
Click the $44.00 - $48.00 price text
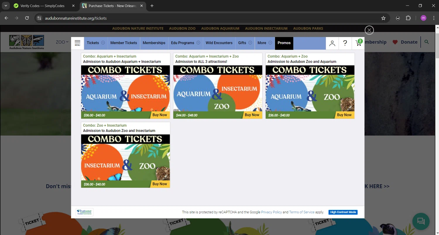187,115
